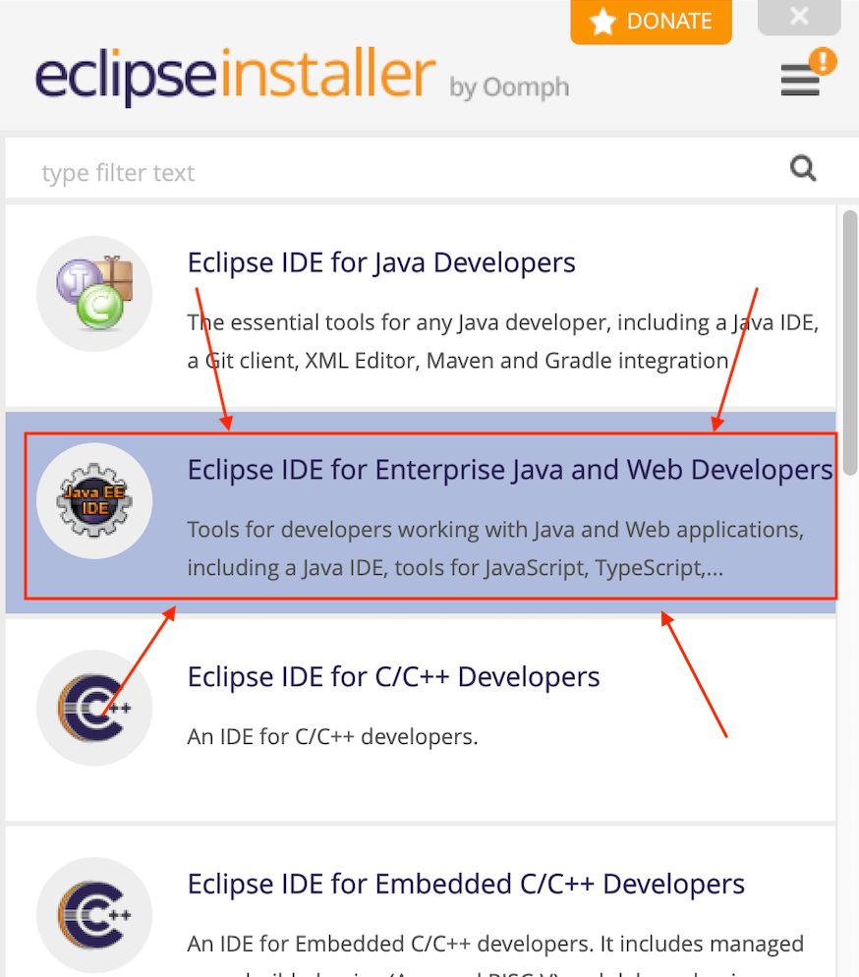Screen dimensions: 859x977
Task: Click the Java and Web applications description
Action: pos(495,548)
